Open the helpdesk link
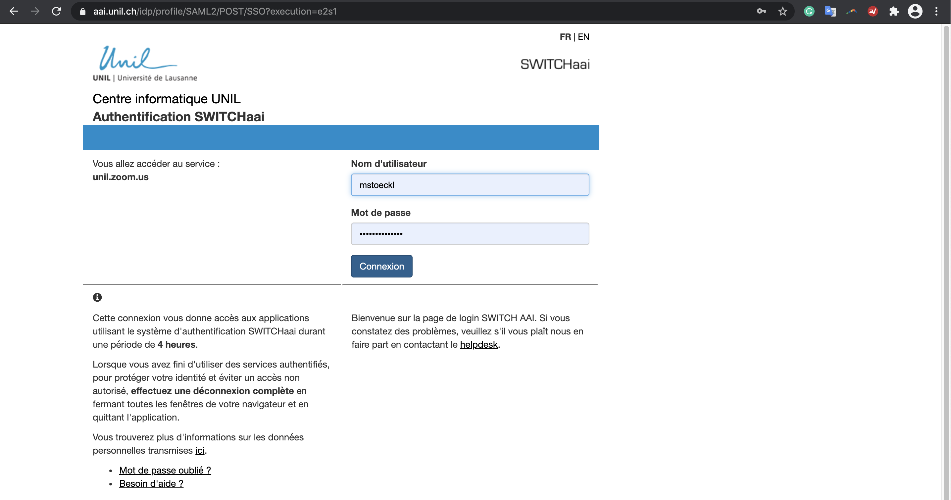 click(478, 344)
